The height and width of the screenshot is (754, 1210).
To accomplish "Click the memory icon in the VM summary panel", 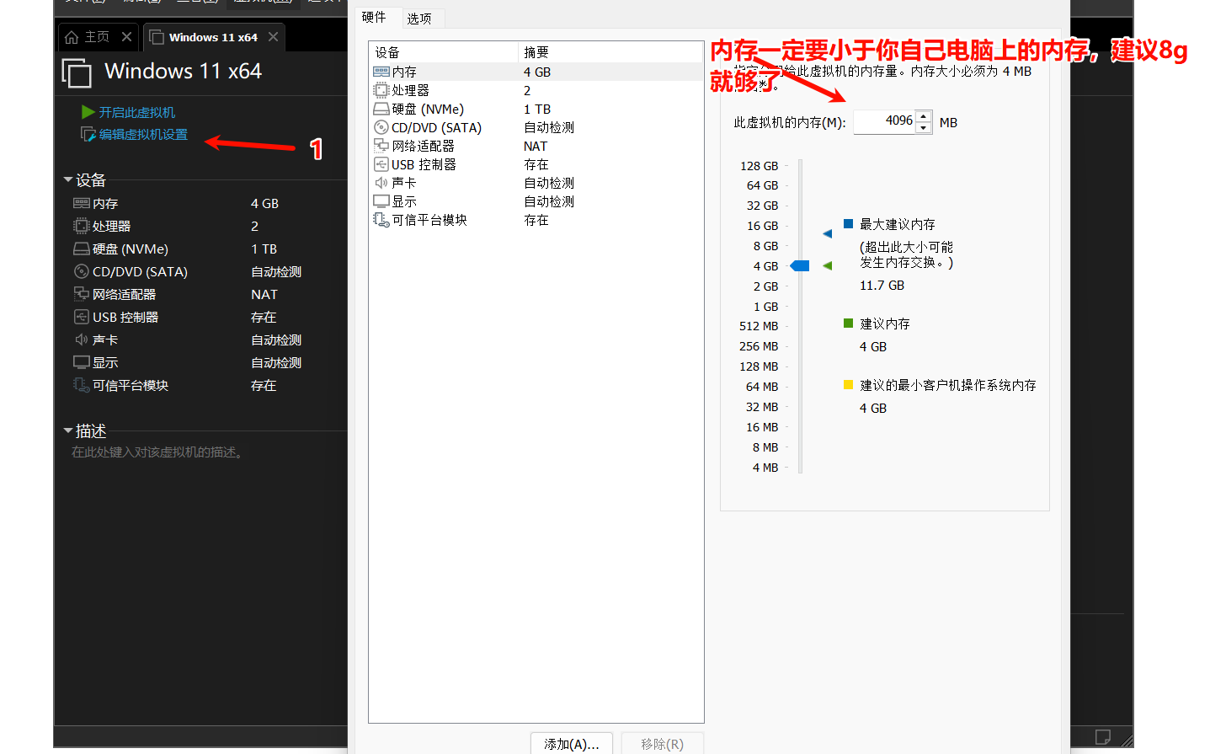I will pos(82,203).
